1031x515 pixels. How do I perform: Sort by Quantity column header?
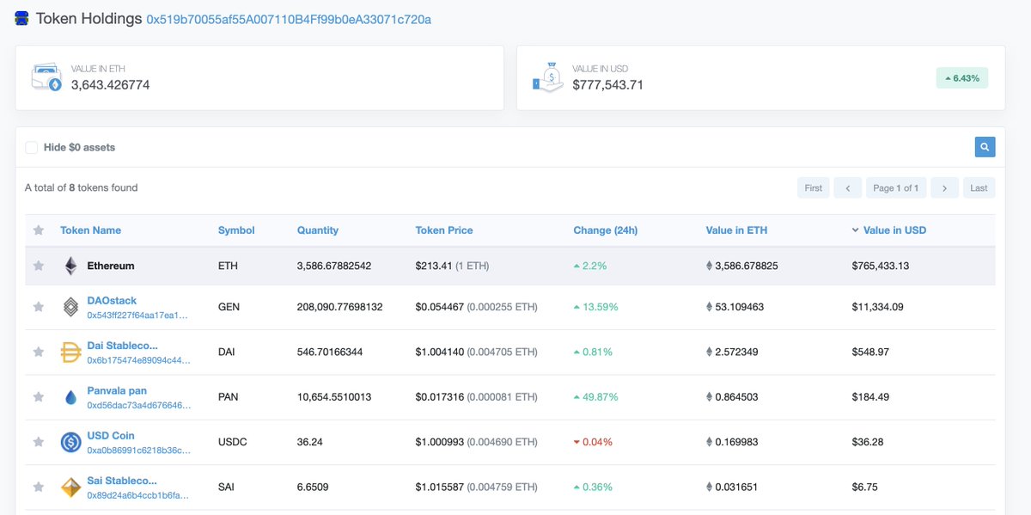[x=318, y=230]
